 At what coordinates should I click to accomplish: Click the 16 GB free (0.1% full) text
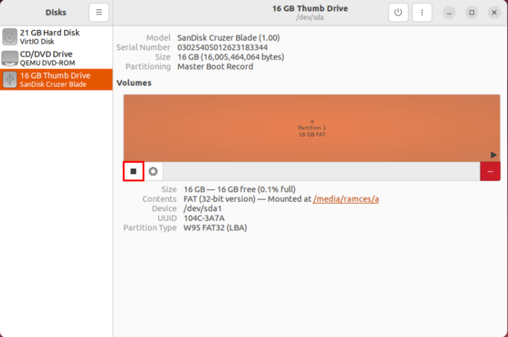point(256,189)
